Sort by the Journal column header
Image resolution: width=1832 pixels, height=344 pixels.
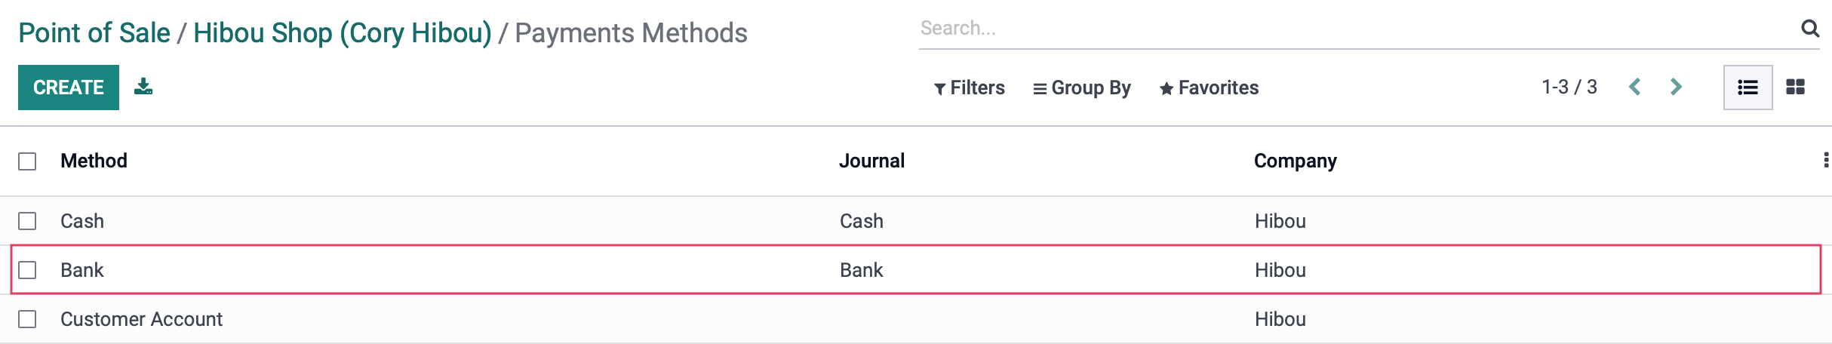[871, 161]
